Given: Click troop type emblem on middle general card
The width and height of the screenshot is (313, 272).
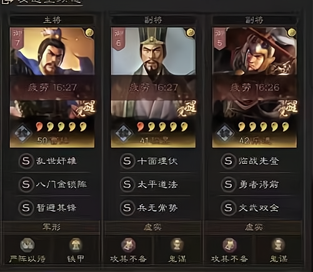Looking at the screenshot, I should coord(124,133).
